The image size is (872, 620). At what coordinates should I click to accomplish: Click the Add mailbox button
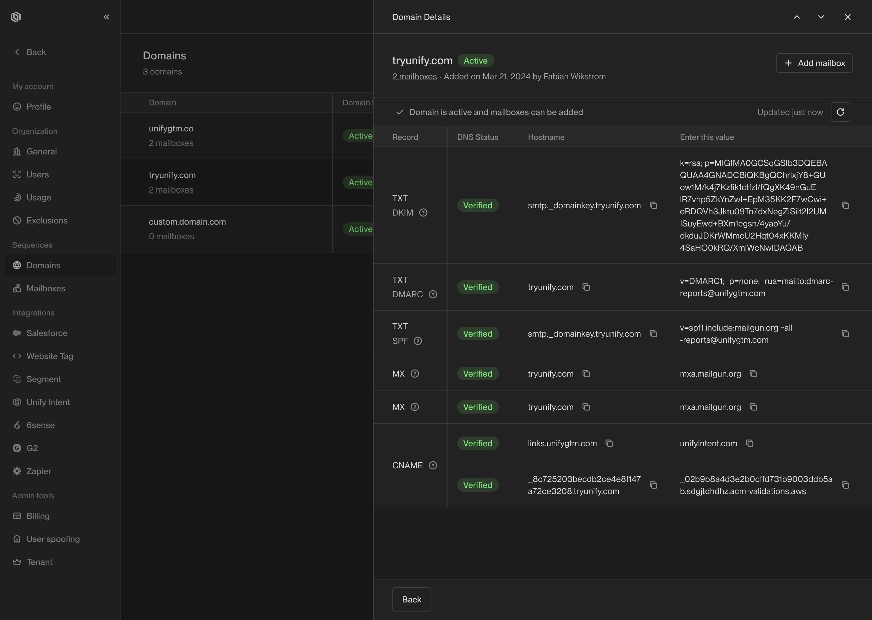pos(814,63)
